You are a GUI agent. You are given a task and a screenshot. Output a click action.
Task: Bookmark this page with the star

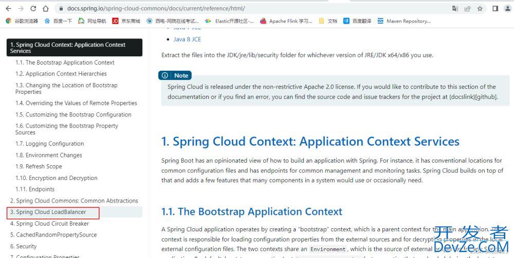click(x=480, y=9)
